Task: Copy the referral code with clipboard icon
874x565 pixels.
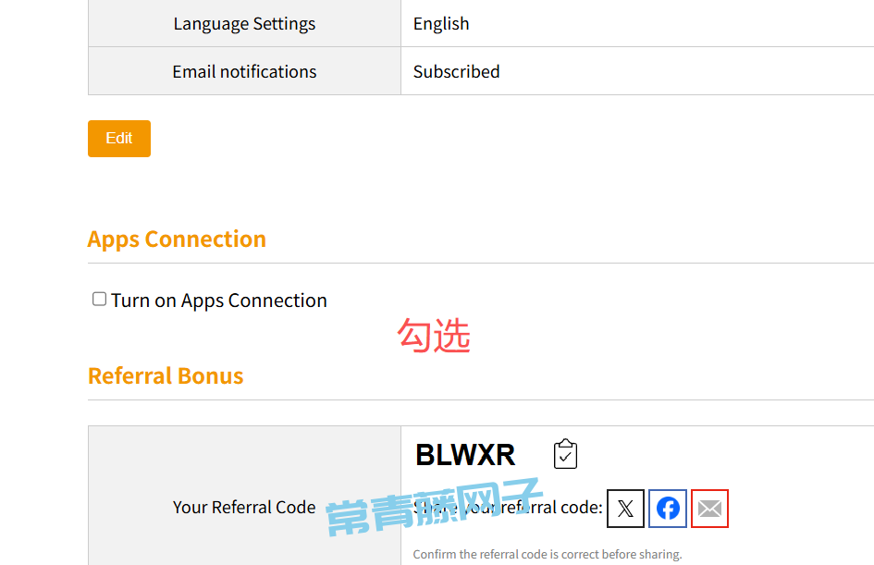Action: [565, 454]
